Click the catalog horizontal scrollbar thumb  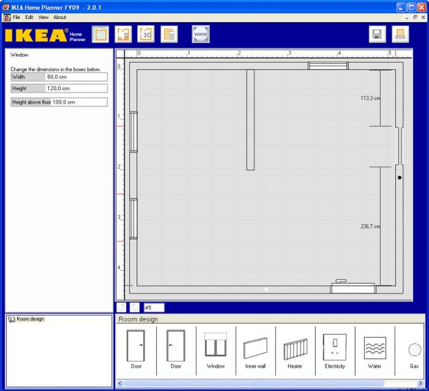[254, 383]
